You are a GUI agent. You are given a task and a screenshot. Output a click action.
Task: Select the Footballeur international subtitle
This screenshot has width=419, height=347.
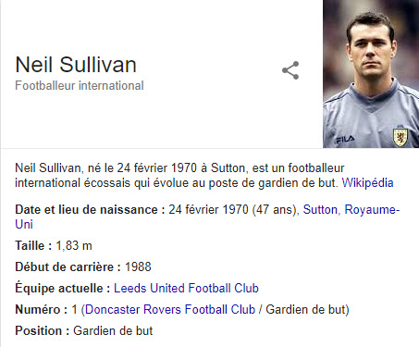(80, 86)
